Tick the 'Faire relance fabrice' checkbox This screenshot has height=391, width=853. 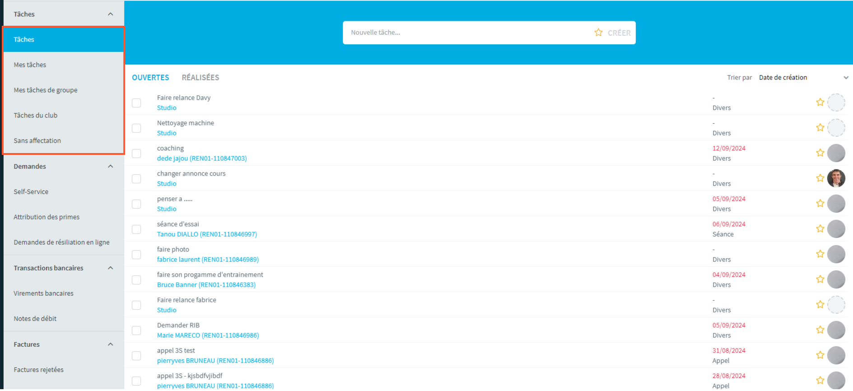coord(136,305)
